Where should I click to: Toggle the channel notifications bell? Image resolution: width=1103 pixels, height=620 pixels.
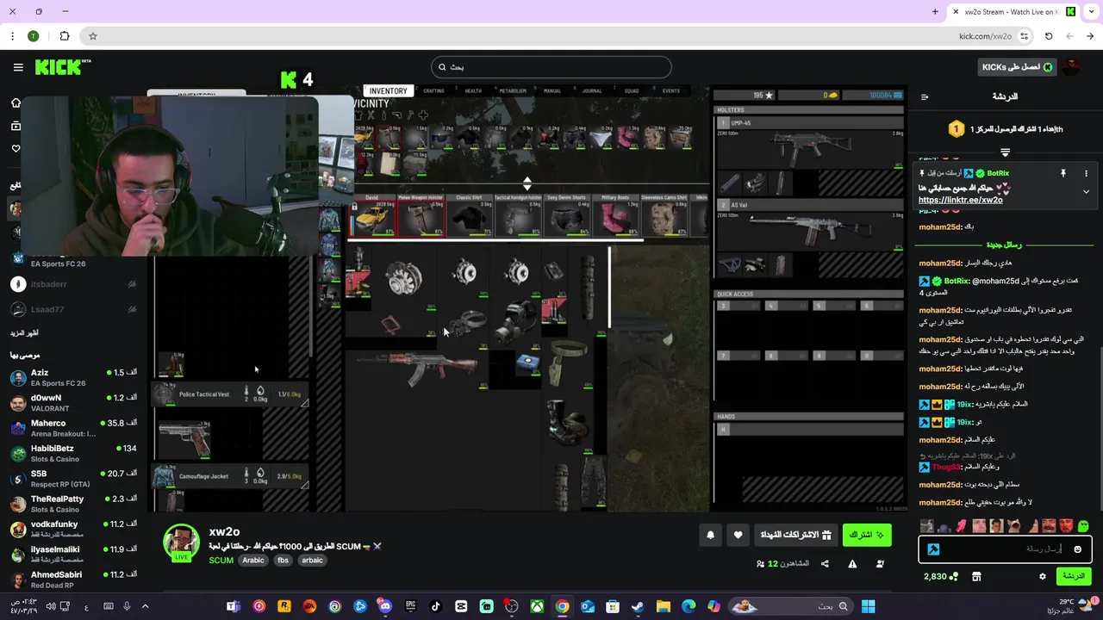[x=711, y=535]
